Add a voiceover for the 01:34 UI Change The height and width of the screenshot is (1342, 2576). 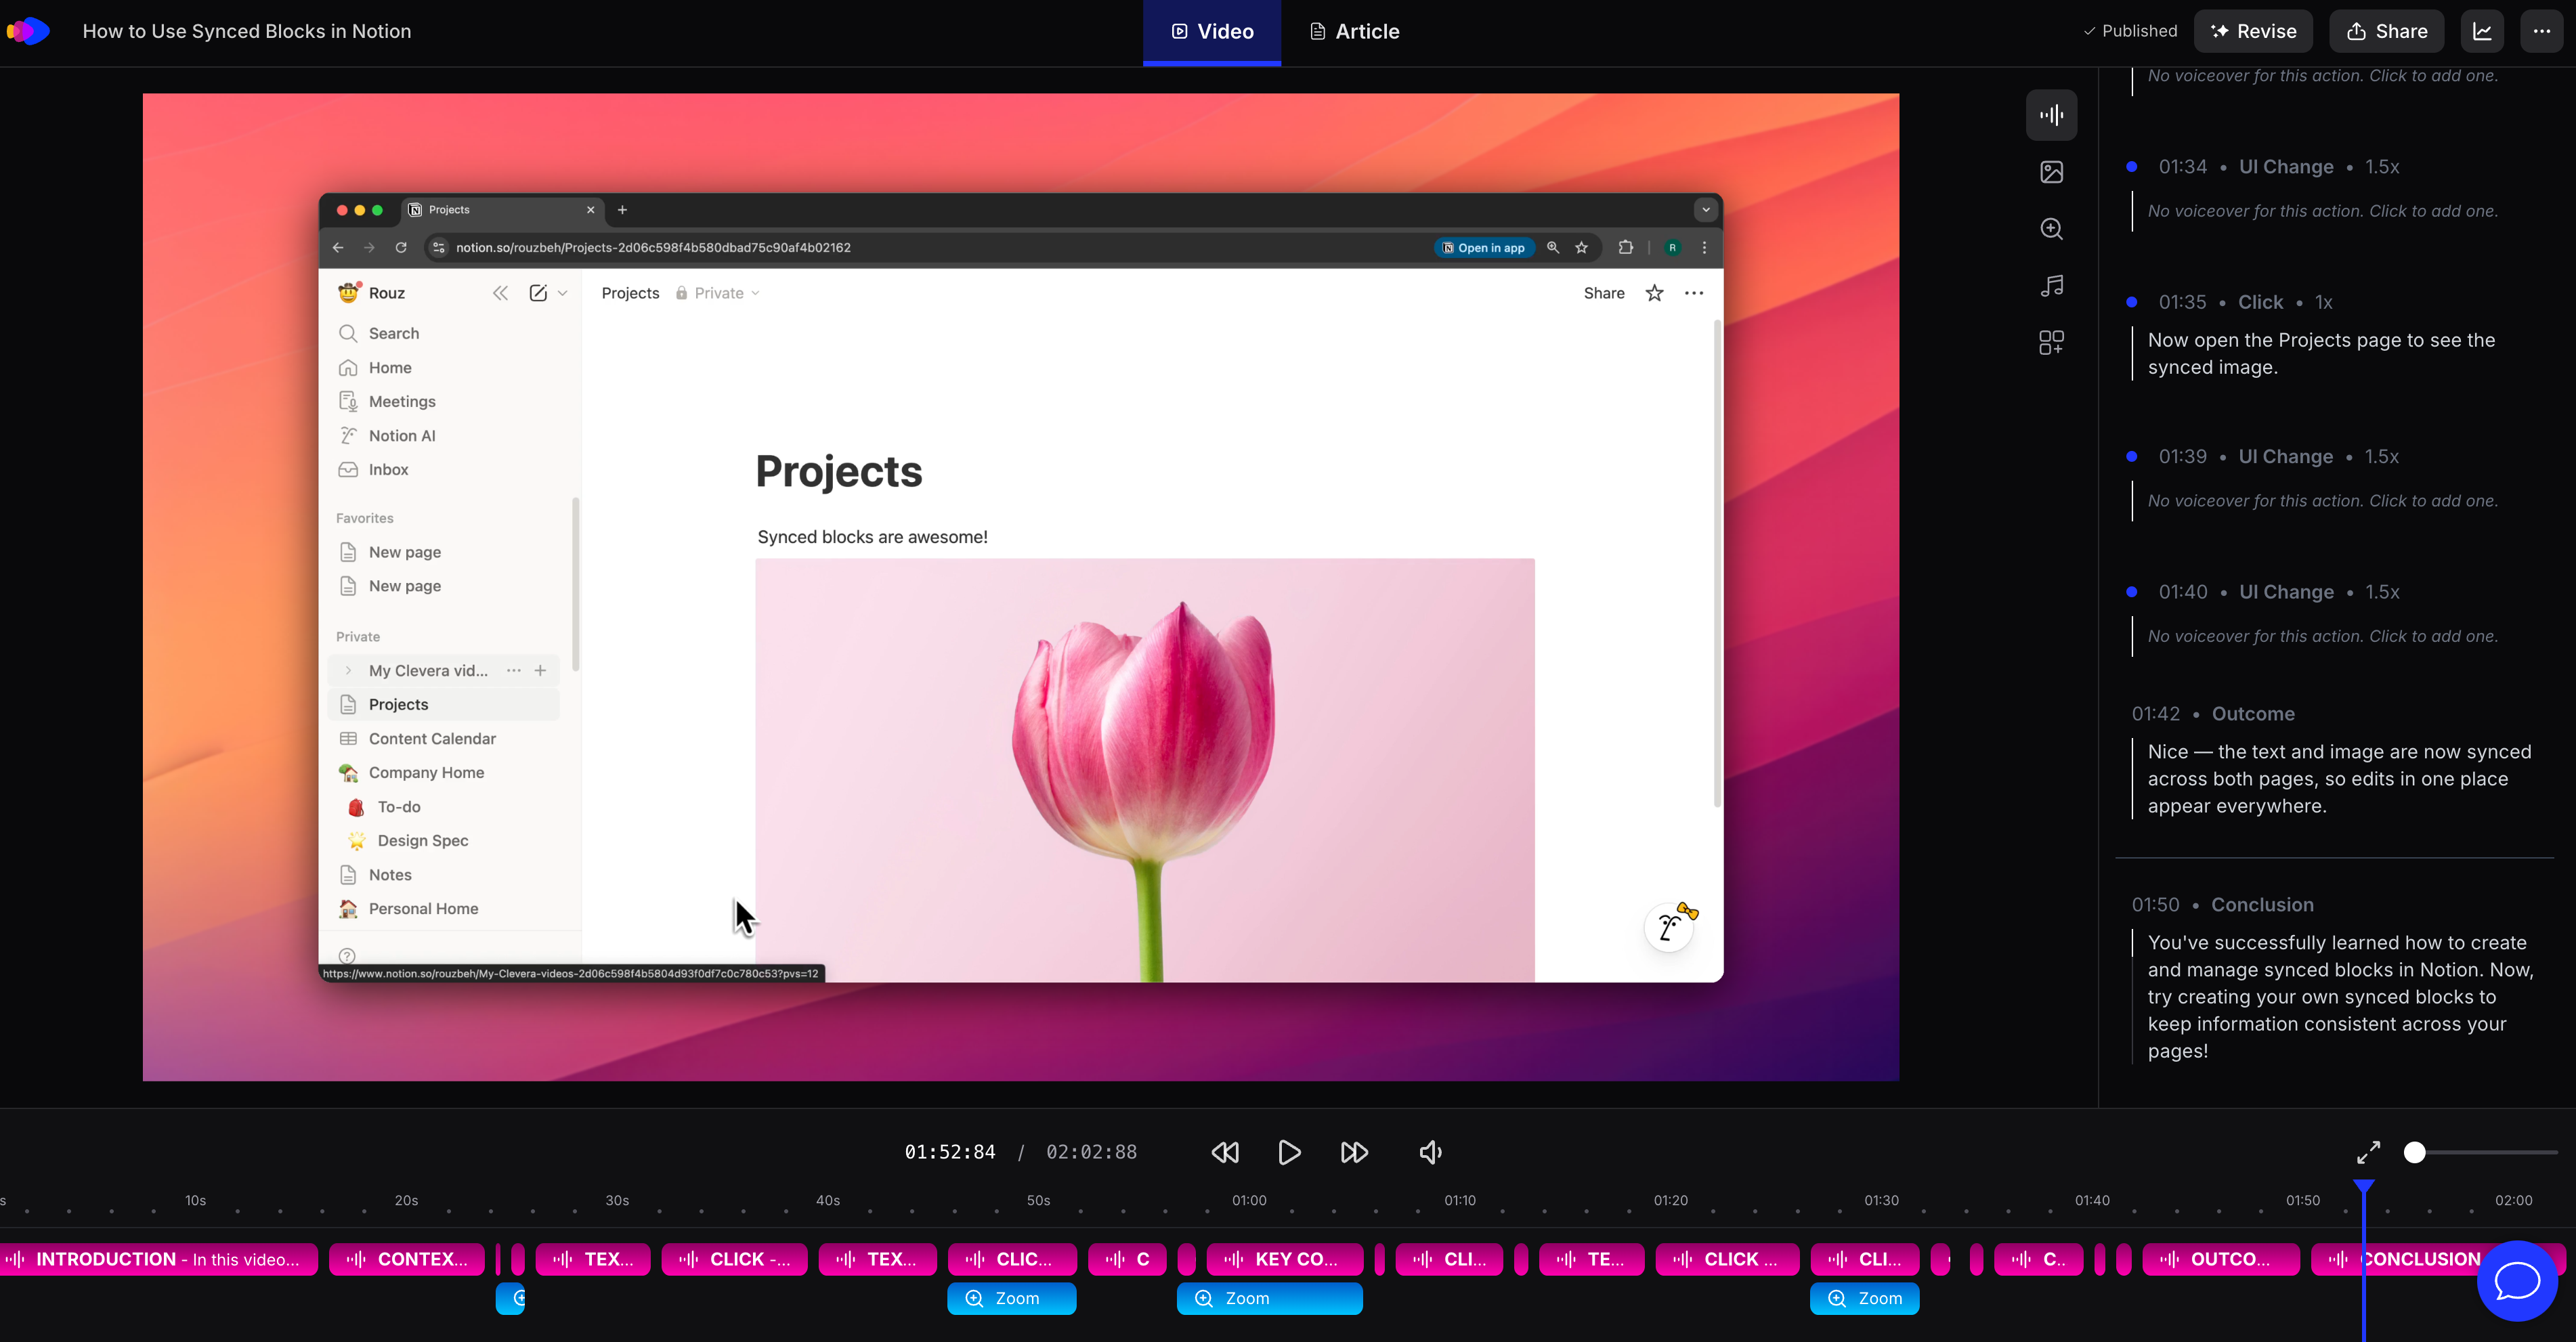(2322, 211)
